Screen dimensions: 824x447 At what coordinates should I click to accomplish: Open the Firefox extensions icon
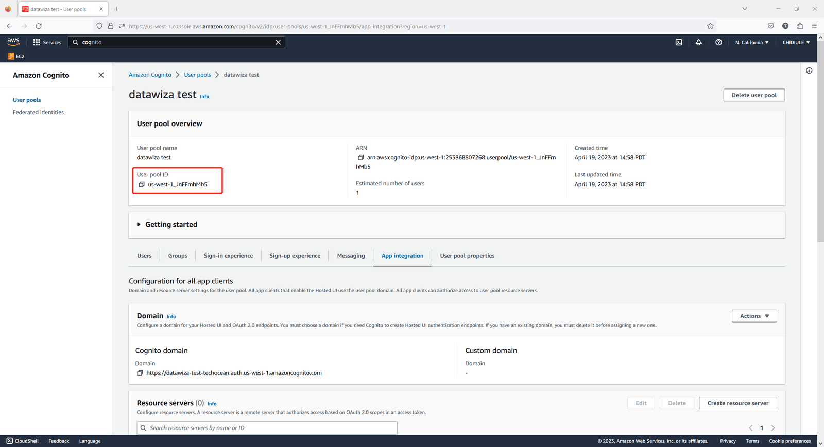tap(800, 26)
